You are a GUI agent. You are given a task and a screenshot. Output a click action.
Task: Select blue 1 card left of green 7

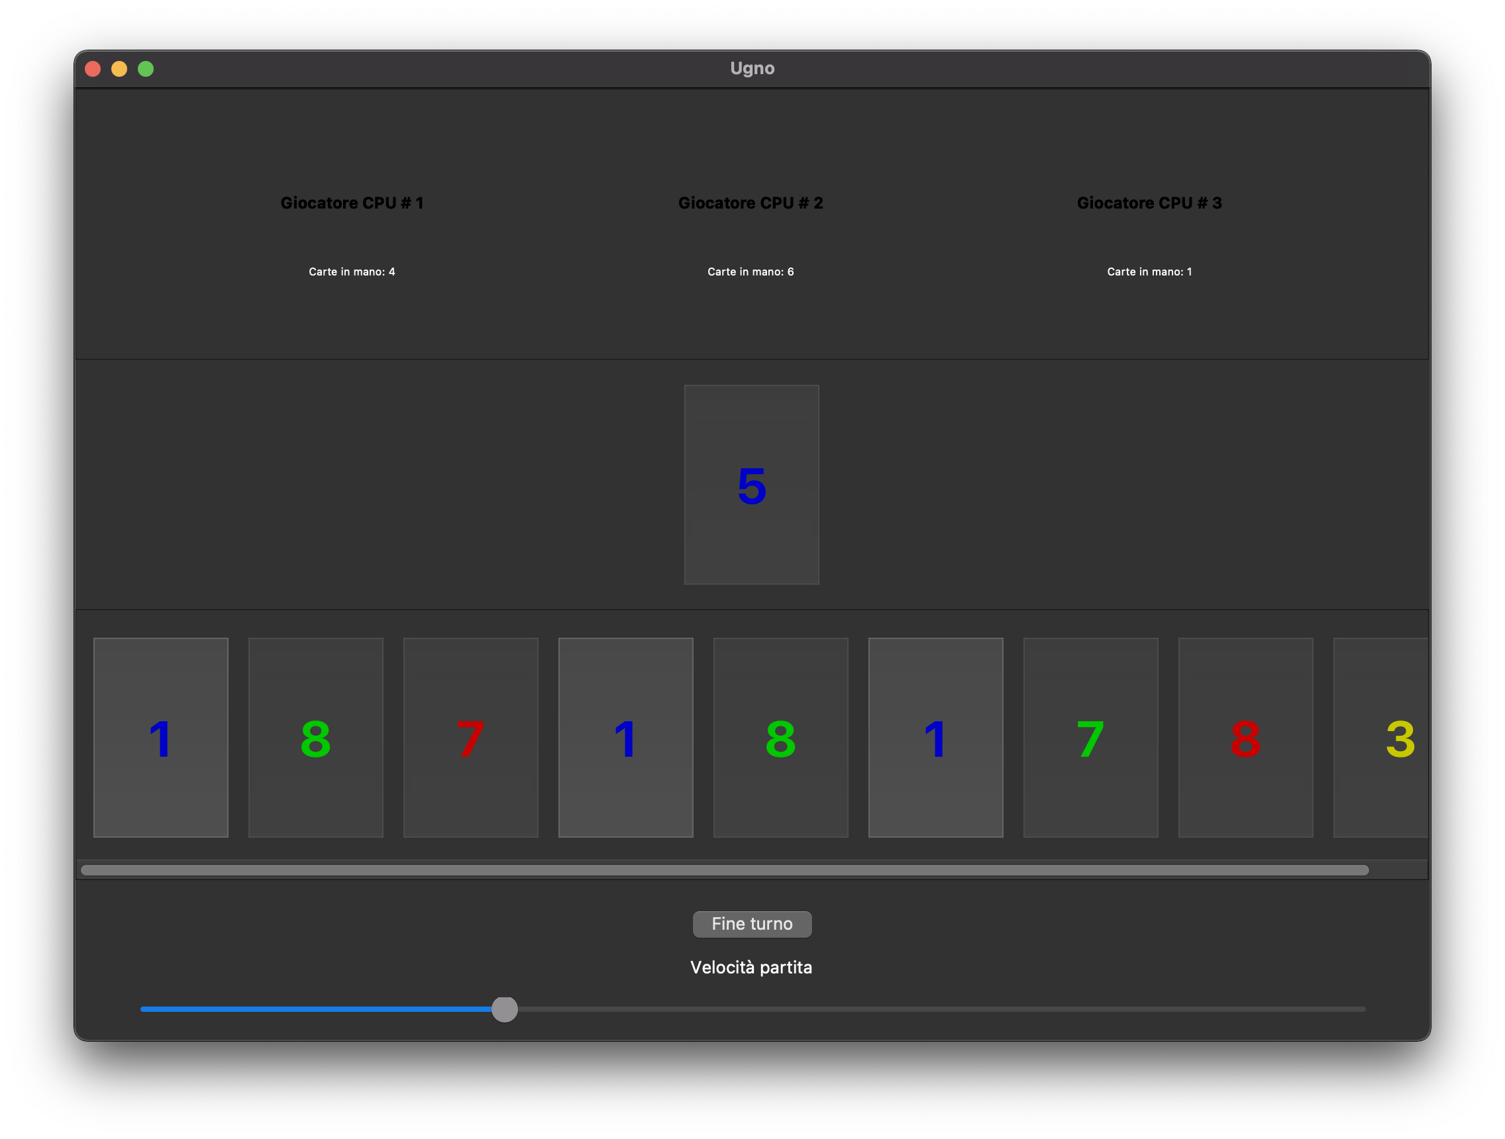(935, 737)
